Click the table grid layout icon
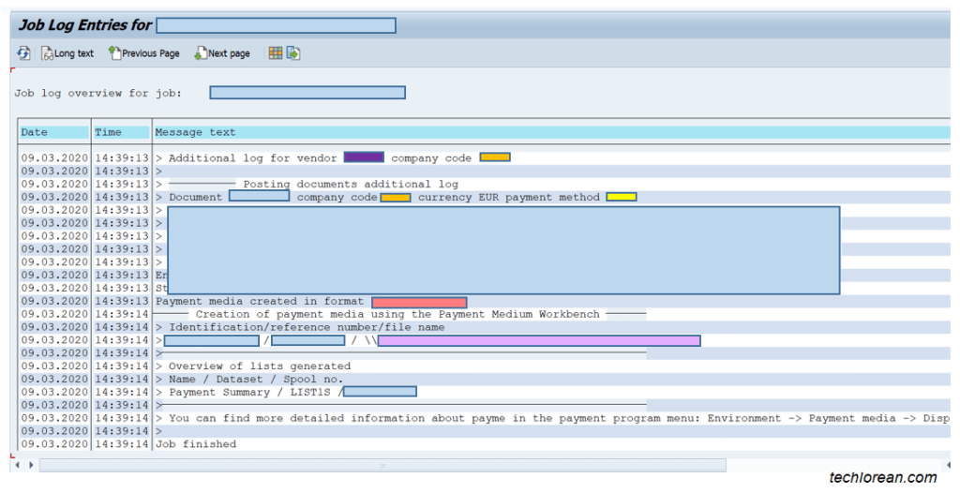This screenshot has height=493, width=960. (276, 53)
